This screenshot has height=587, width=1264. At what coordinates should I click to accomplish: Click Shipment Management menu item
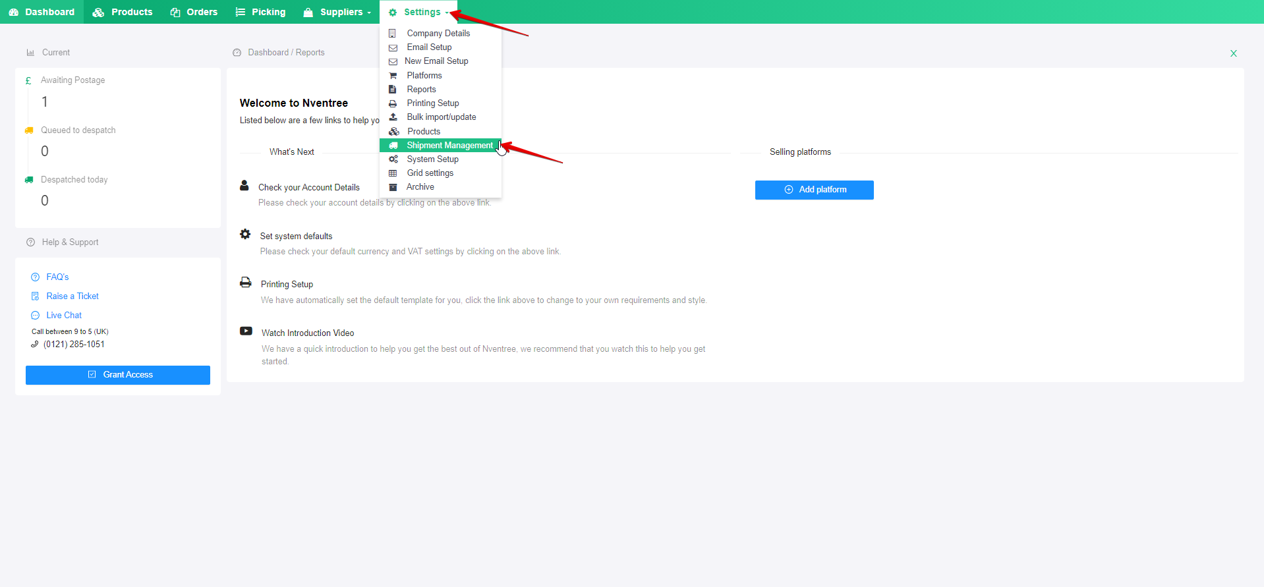[440, 145]
